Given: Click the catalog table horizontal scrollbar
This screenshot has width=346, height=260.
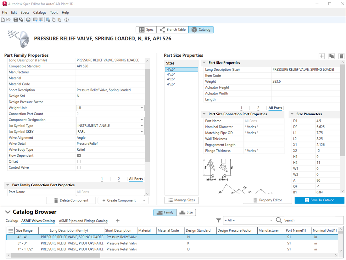Looking at the screenshot, I should click(x=55, y=255).
